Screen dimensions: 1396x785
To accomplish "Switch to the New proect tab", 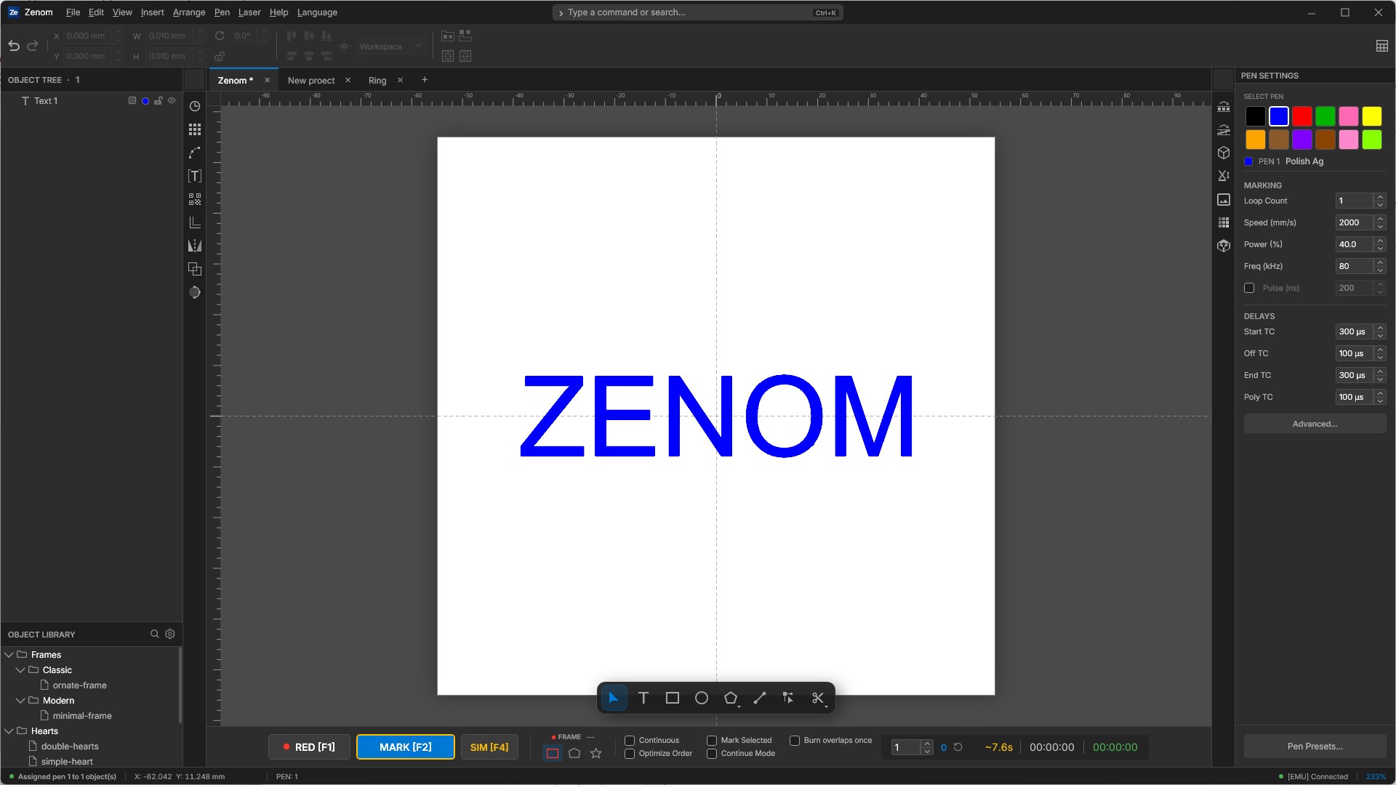I will pos(311,81).
